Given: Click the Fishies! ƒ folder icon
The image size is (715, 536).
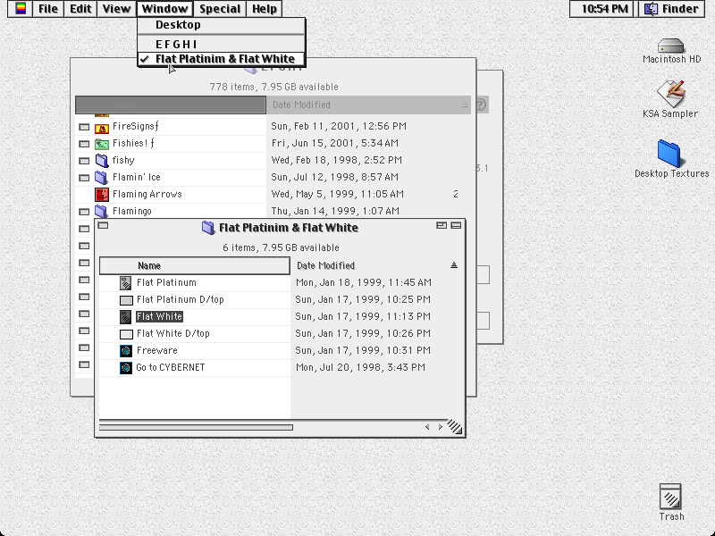Looking at the screenshot, I should 102,145.
